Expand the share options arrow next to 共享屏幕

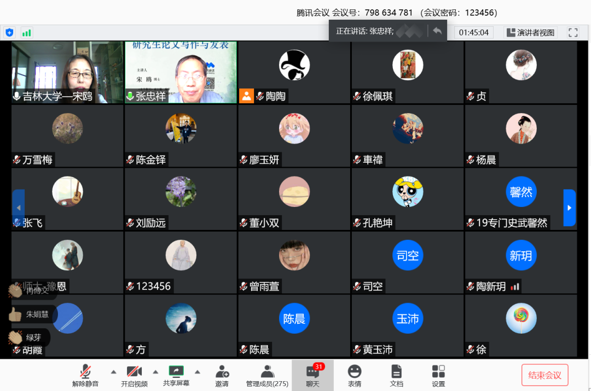[197, 372]
